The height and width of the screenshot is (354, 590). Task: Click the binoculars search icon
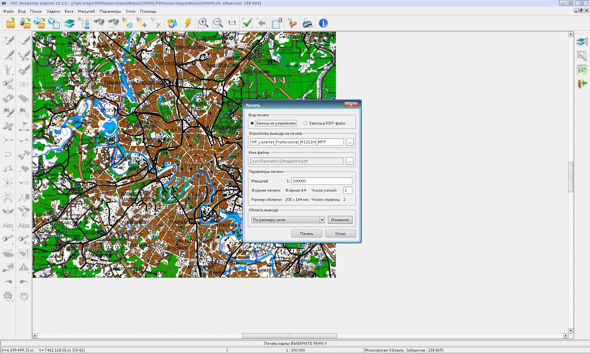[99, 23]
